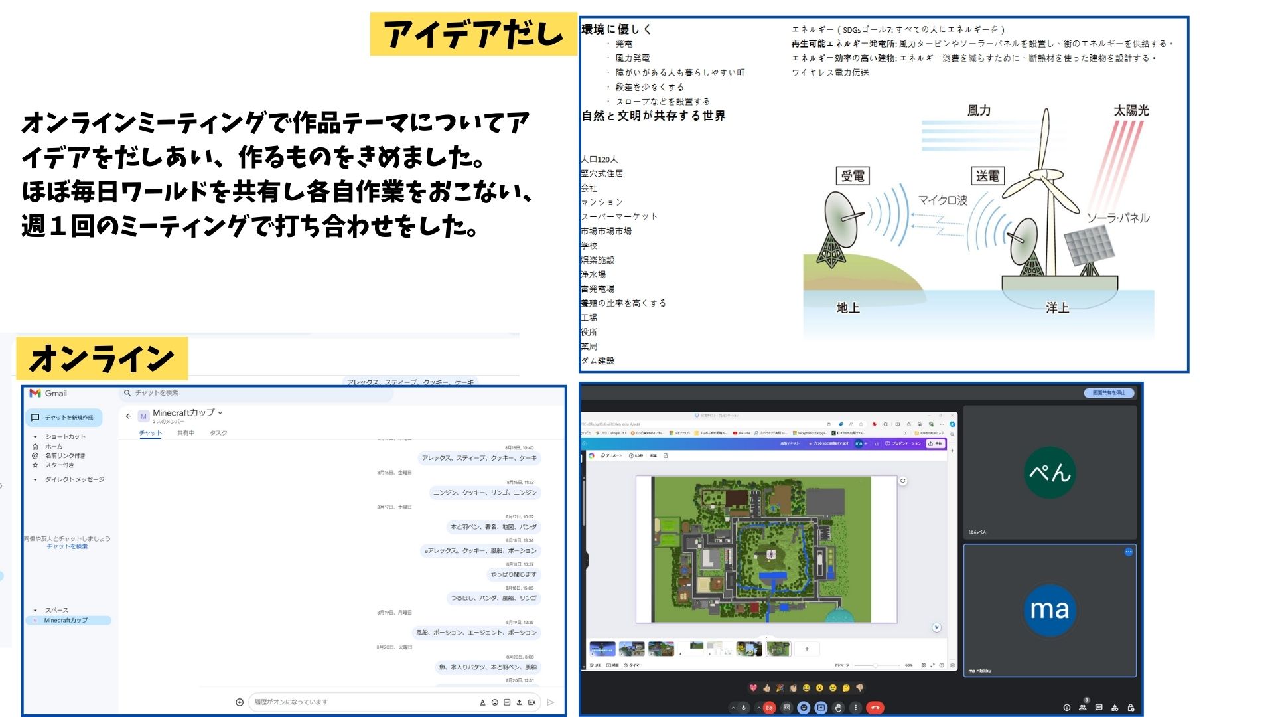Image resolution: width=1274 pixels, height=717 pixels.
Task: Toggle closed captions in Meet
Action: (787, 708)
